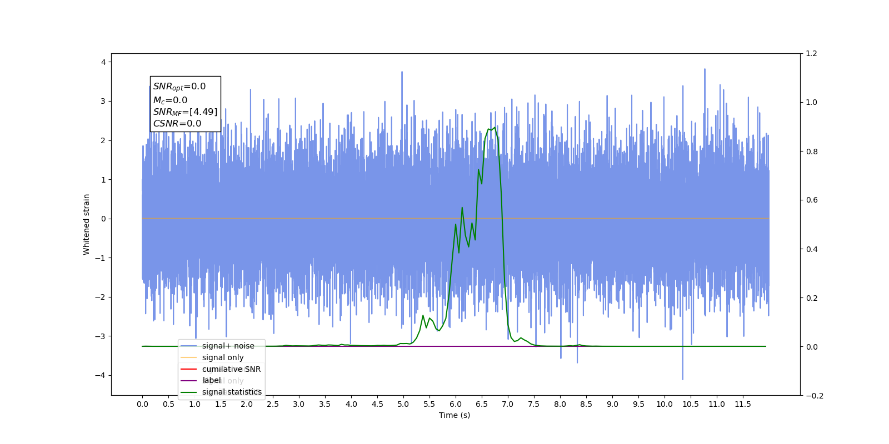The height and width of the screenshot is (444, 889).
Task: Click the 8.0 tick on time axis
Action: coord(560,404)
